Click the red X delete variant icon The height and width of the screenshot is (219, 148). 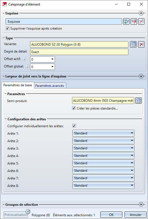click(141, 45)
